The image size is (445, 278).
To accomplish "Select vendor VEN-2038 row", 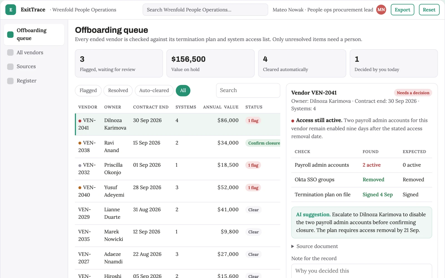I will (178, 147).
